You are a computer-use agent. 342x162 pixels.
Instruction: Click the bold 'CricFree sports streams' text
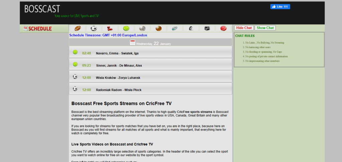pyautogui.click(x=195, y=112)
